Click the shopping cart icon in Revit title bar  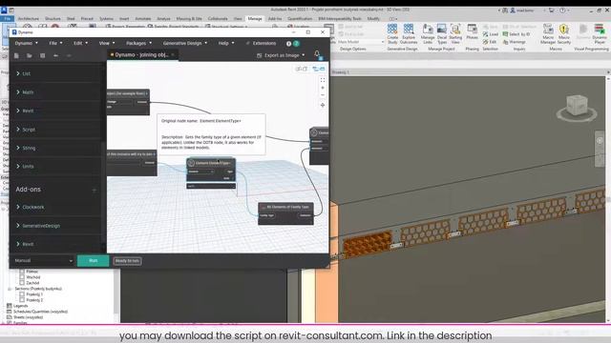tap(551, 10)
